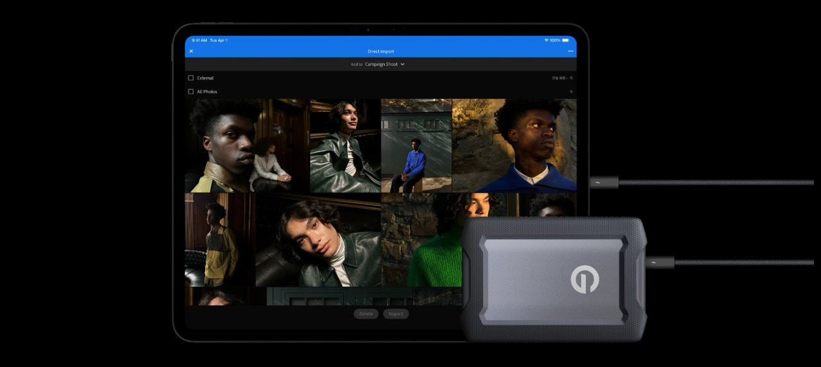This screenshot has height=367, width=821.
Task: Tap the Direct import title
Action: [381, 51]
